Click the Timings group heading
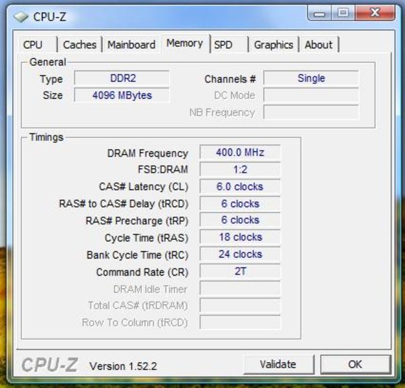The height and width of the screenshot is (388, 405). tap(46, 137)
